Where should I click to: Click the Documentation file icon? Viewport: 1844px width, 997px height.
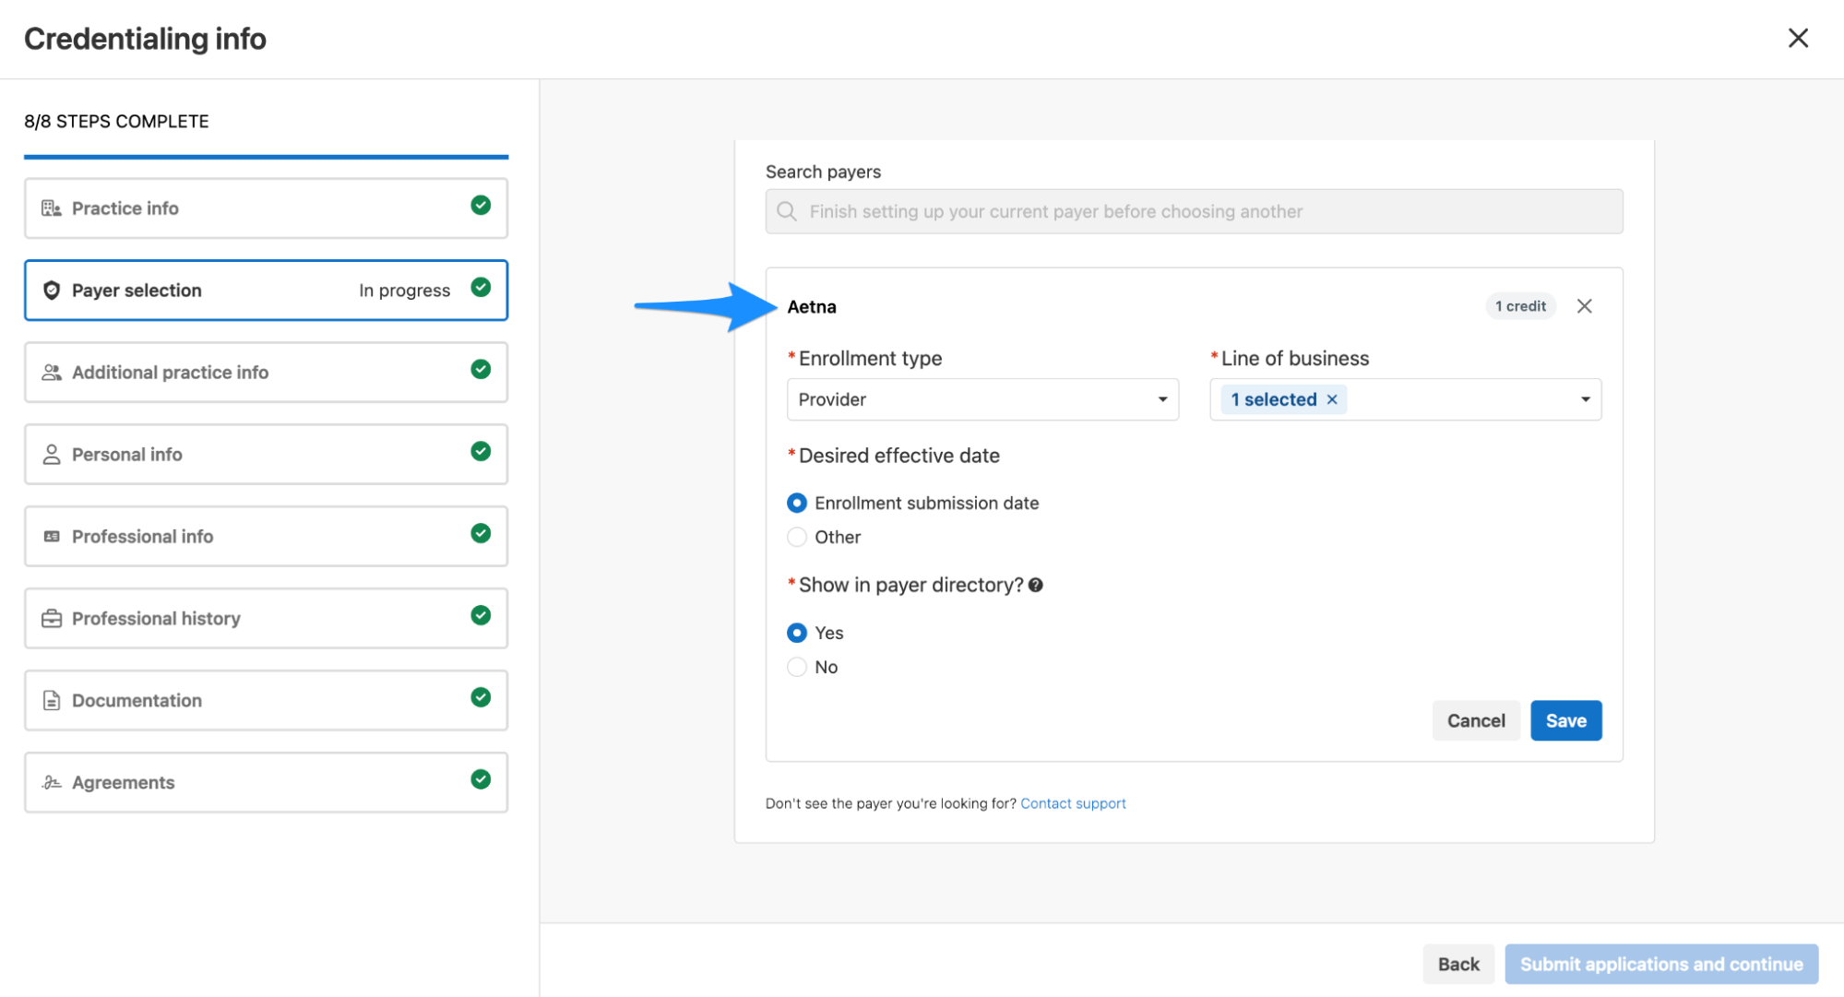pos(52,701)
